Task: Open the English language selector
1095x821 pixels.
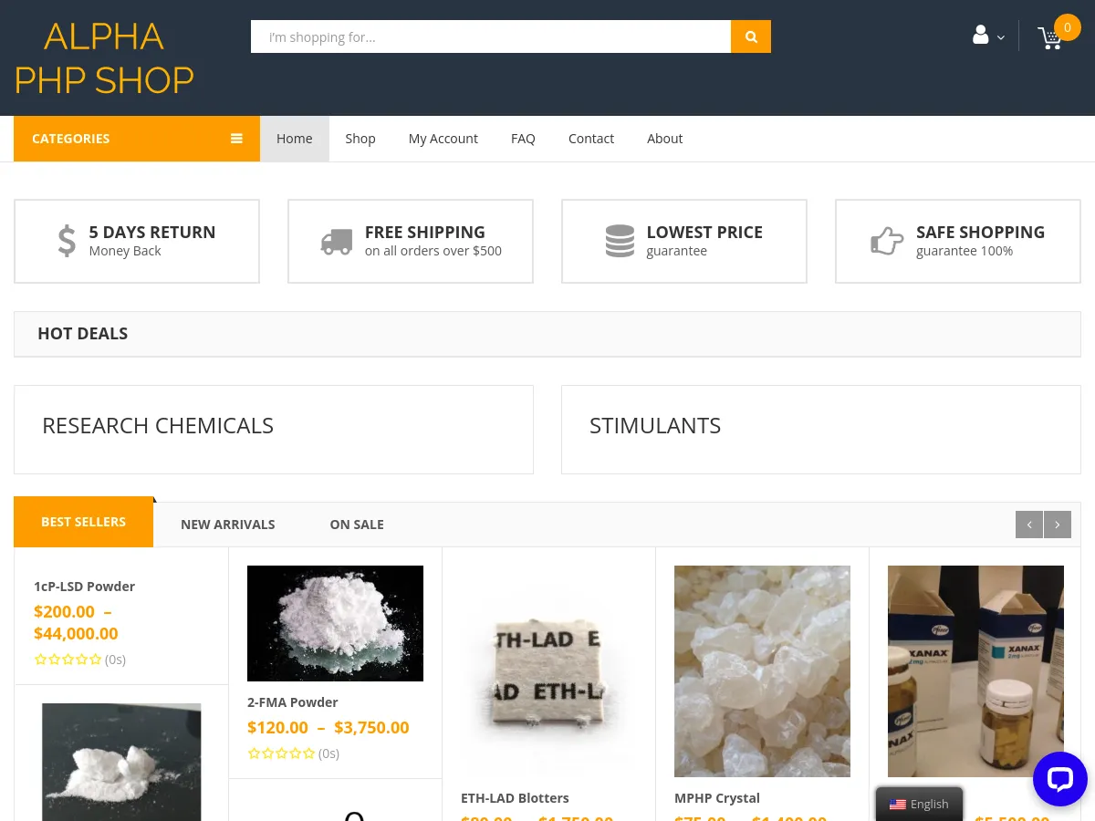Action: [x=919, y=804]
